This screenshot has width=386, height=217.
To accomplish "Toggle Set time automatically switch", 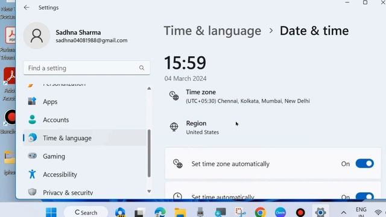I will [364, 196].
